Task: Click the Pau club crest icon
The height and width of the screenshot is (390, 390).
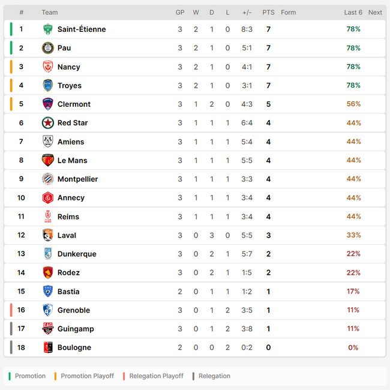Action: [48, 48]
